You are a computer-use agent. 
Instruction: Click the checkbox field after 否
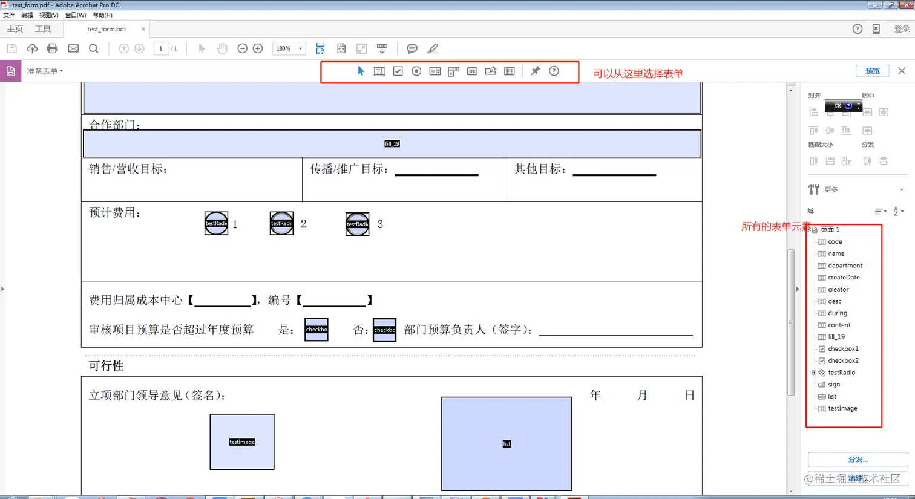click(384, 330)
